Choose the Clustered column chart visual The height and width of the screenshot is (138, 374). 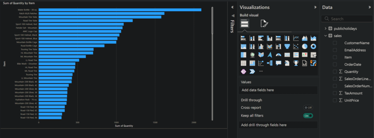point(270,38)
